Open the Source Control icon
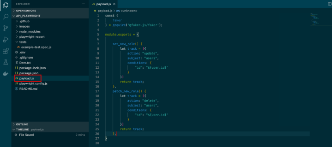This screenshot has width=332, height=147. click(x=6, y=28)
